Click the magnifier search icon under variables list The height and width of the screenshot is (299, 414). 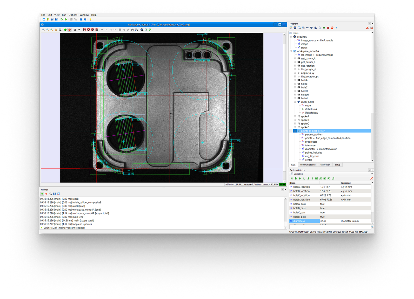pos(372,227)
